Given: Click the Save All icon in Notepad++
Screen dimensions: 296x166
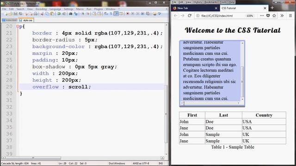Looking at the screenshot, I should (x=20, y=14).
